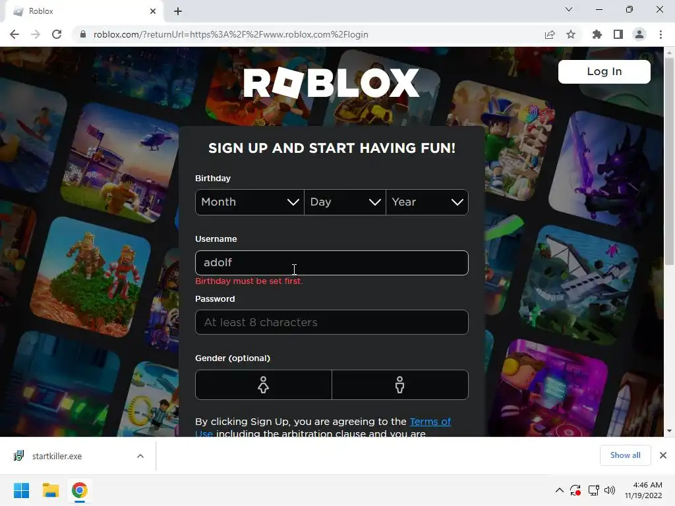The height and width of the screenshot is (506, 675).
Task: Click the scrollbar down arrow
Action: 669,431
